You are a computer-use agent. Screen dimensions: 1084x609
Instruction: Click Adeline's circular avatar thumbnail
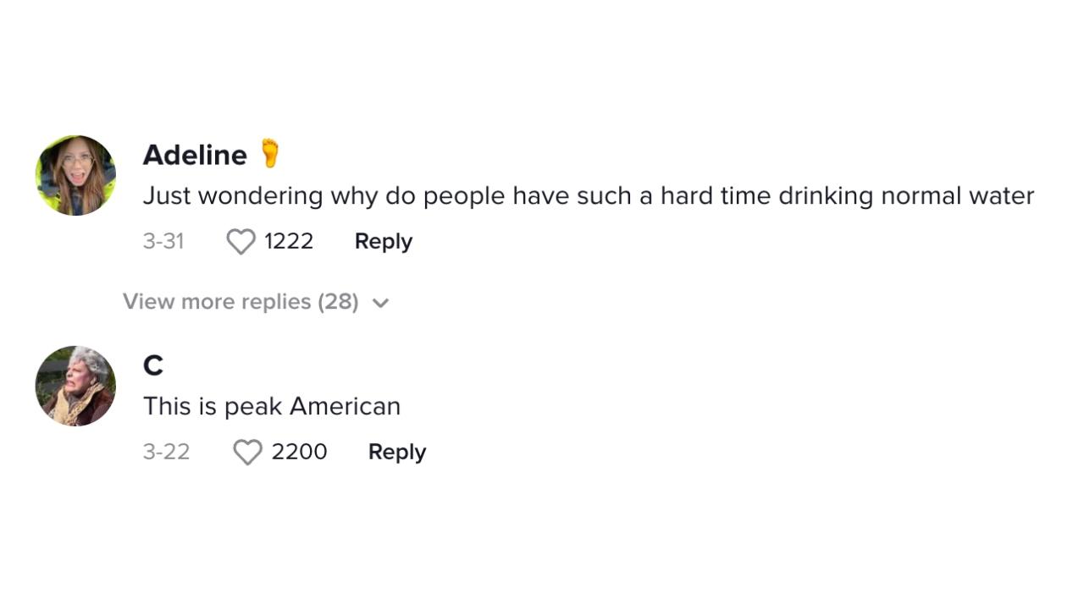click(x=75, y=175)
